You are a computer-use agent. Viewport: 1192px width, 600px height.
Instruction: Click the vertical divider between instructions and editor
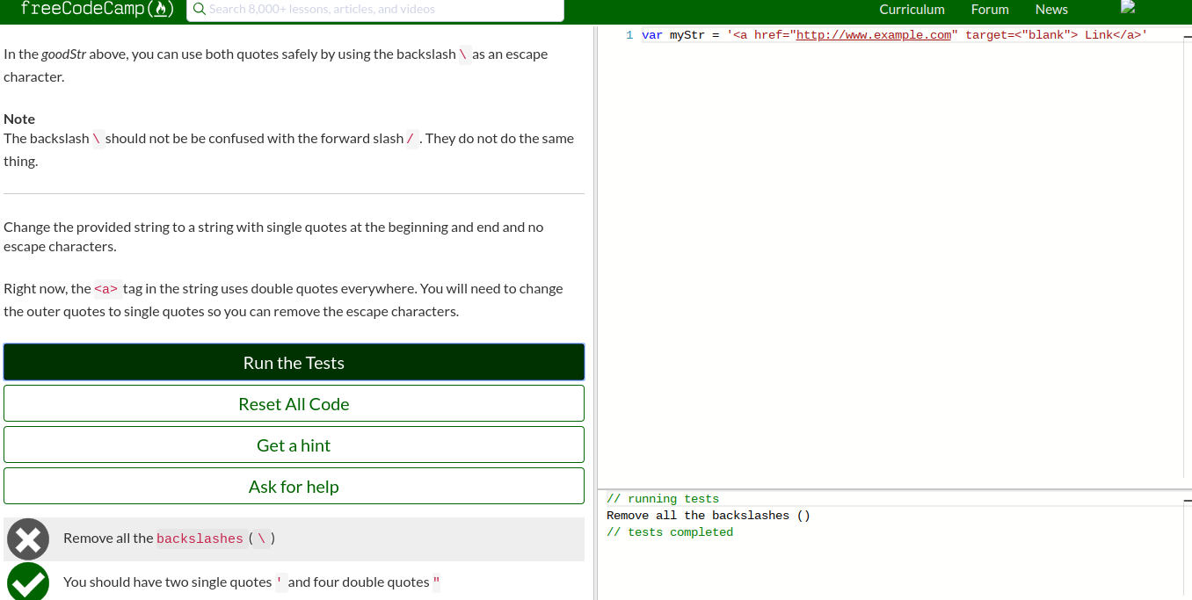tap(595, 264)
